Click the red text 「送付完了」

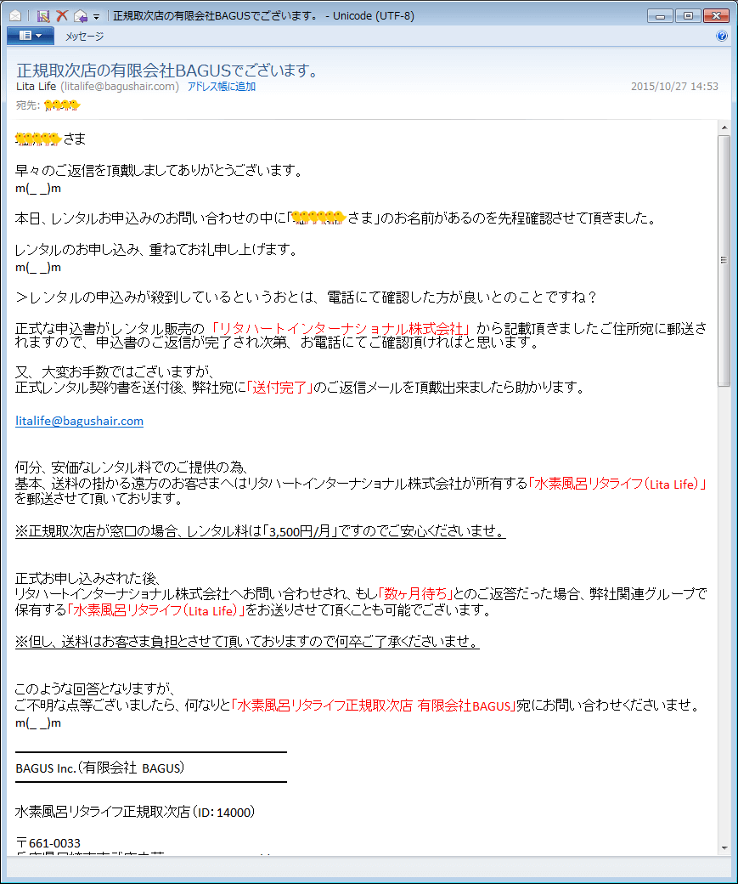[280, 388]
